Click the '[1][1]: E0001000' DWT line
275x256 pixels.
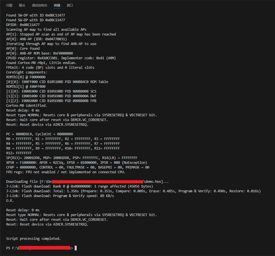51,96
